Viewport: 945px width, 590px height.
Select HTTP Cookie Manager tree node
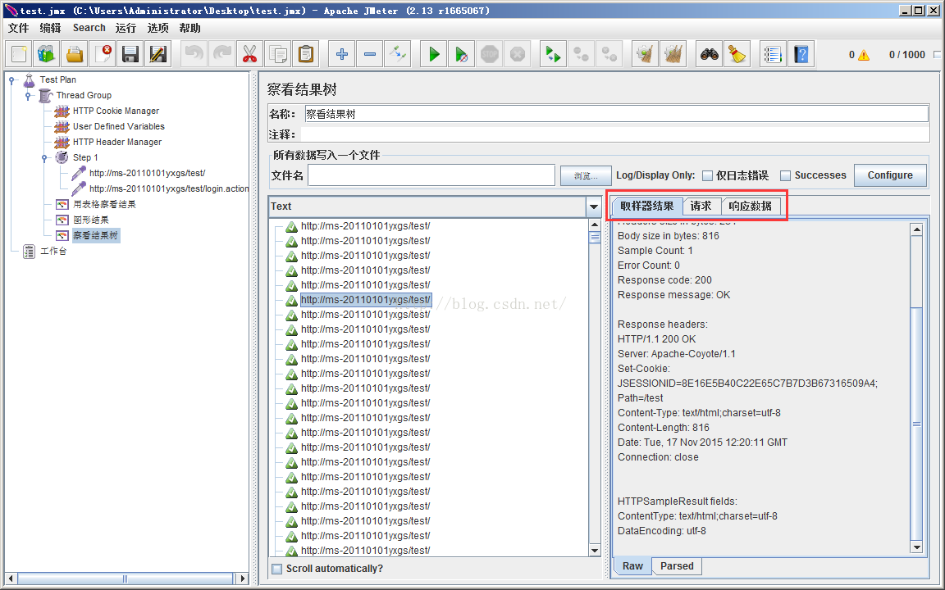116,111
